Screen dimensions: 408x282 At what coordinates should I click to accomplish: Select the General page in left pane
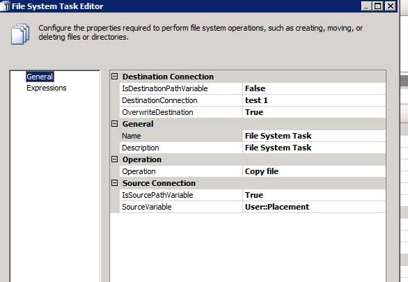tap(40, 77)
